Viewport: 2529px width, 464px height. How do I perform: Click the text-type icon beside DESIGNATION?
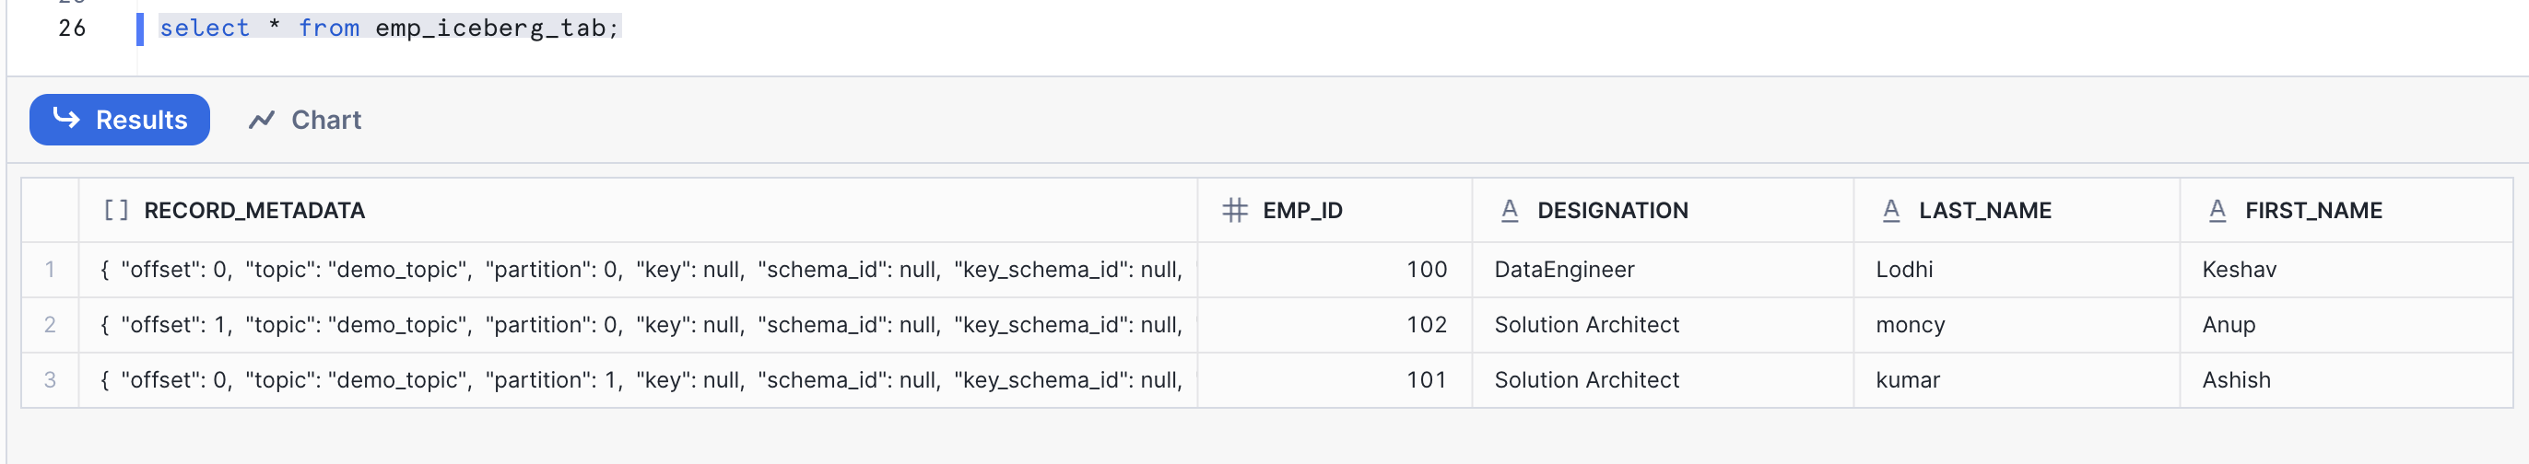point(1509,210)
